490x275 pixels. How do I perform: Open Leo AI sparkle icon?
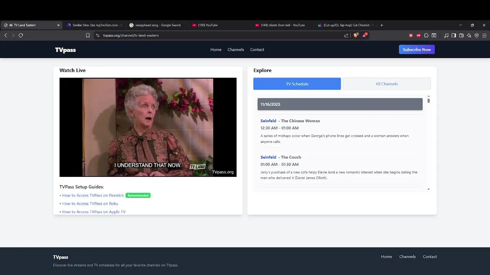click(469, 35)
